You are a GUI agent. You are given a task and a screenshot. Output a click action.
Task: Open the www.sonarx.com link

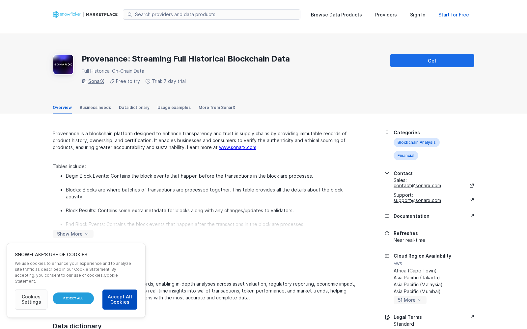(x=237, y=147)
